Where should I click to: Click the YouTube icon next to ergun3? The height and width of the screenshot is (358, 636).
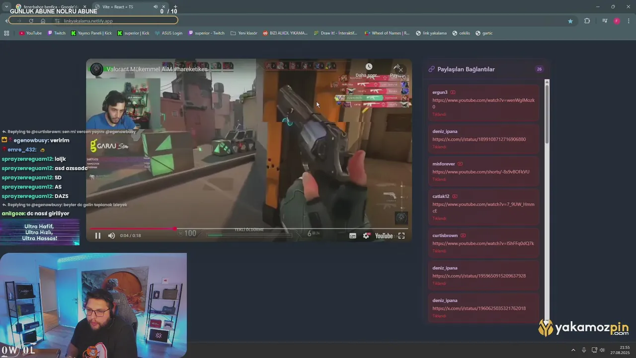coord(453,92)
